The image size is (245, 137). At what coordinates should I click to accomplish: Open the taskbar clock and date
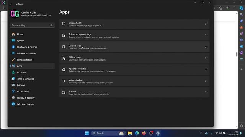233,133
